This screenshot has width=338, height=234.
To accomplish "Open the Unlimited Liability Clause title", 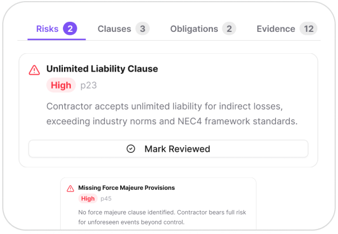I will (x=102, y=69).
